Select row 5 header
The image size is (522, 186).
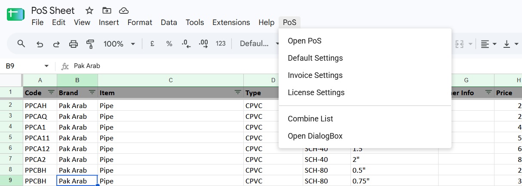(11, 138)
